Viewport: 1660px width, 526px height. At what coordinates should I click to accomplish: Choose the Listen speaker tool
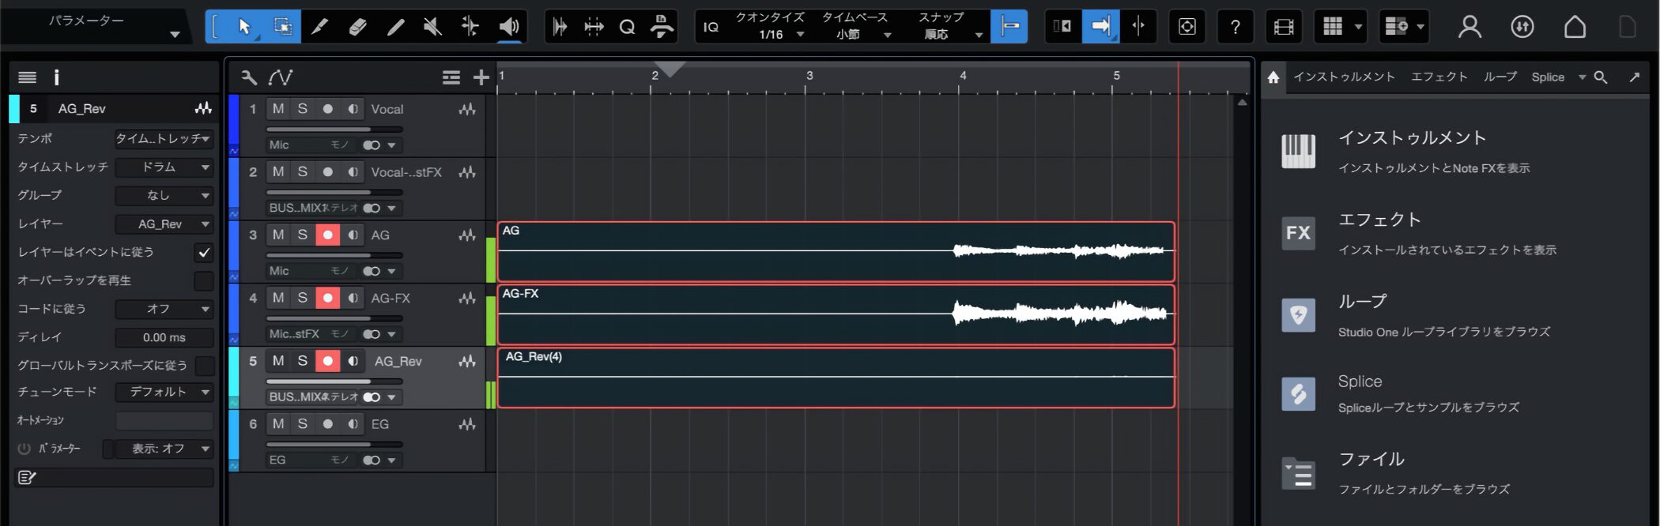[508, 27]
